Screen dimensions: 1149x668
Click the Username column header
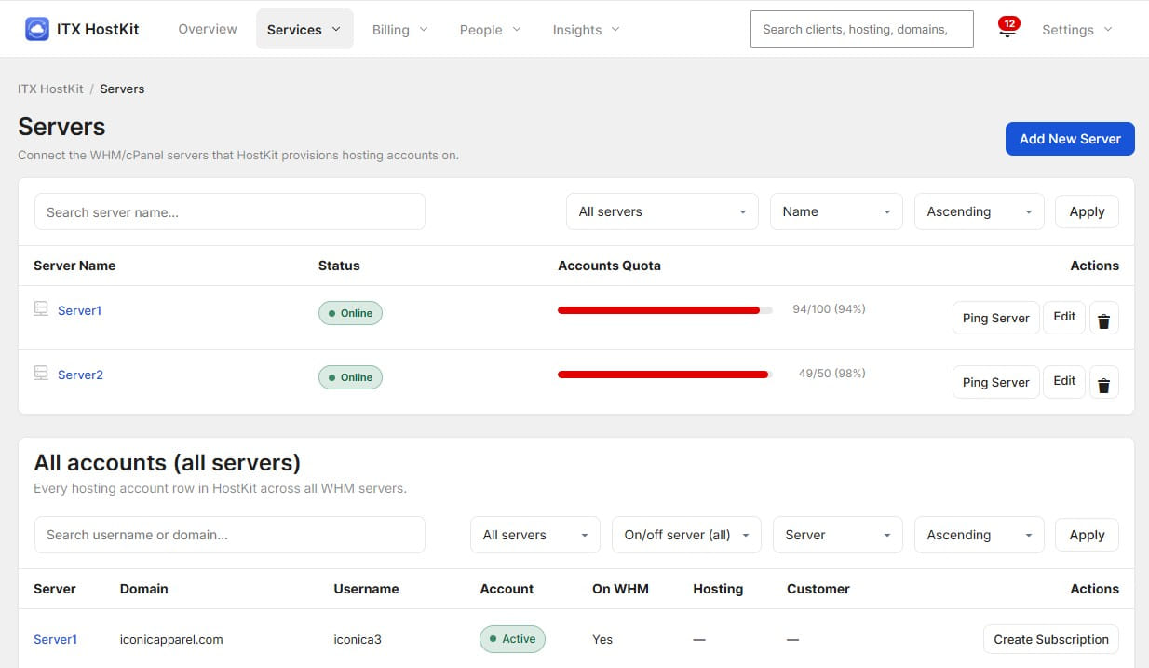click(x=366, y=589)
